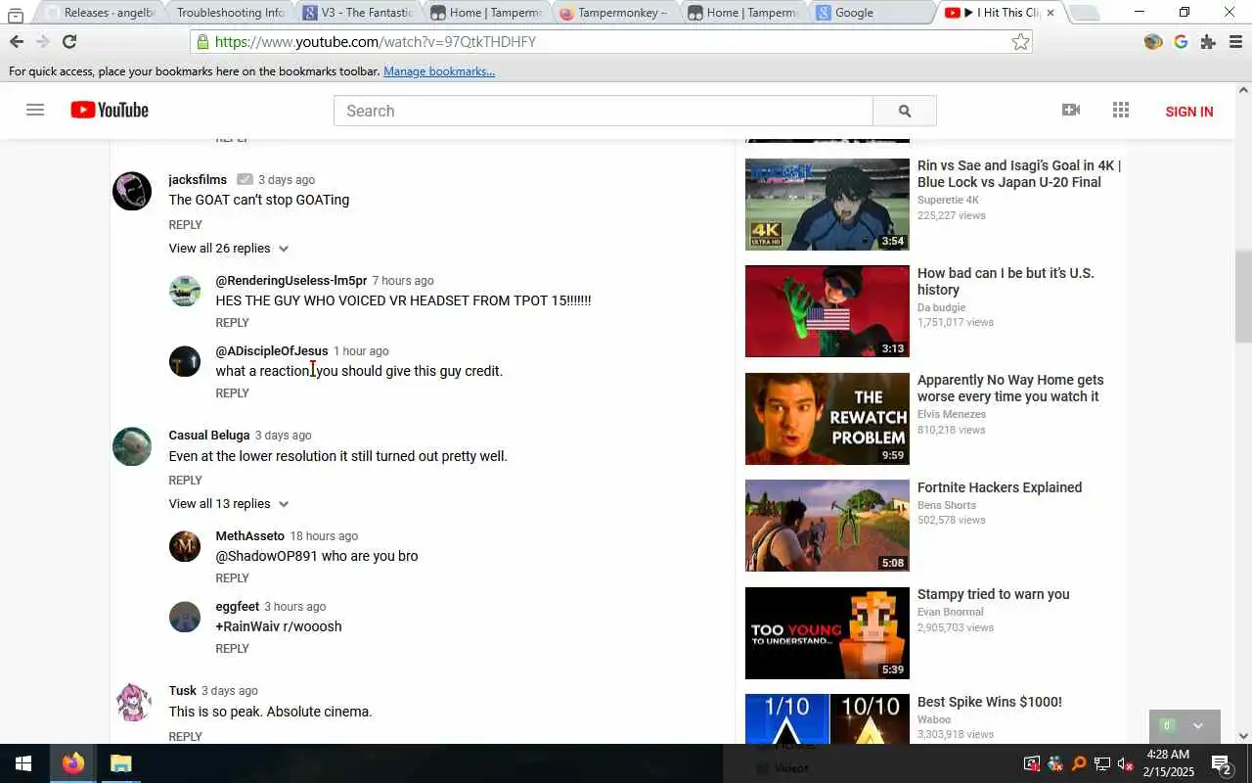1252x783 pixels.
Task: Open the Google extension icon in toolbar
Action: click(1181, 41)
